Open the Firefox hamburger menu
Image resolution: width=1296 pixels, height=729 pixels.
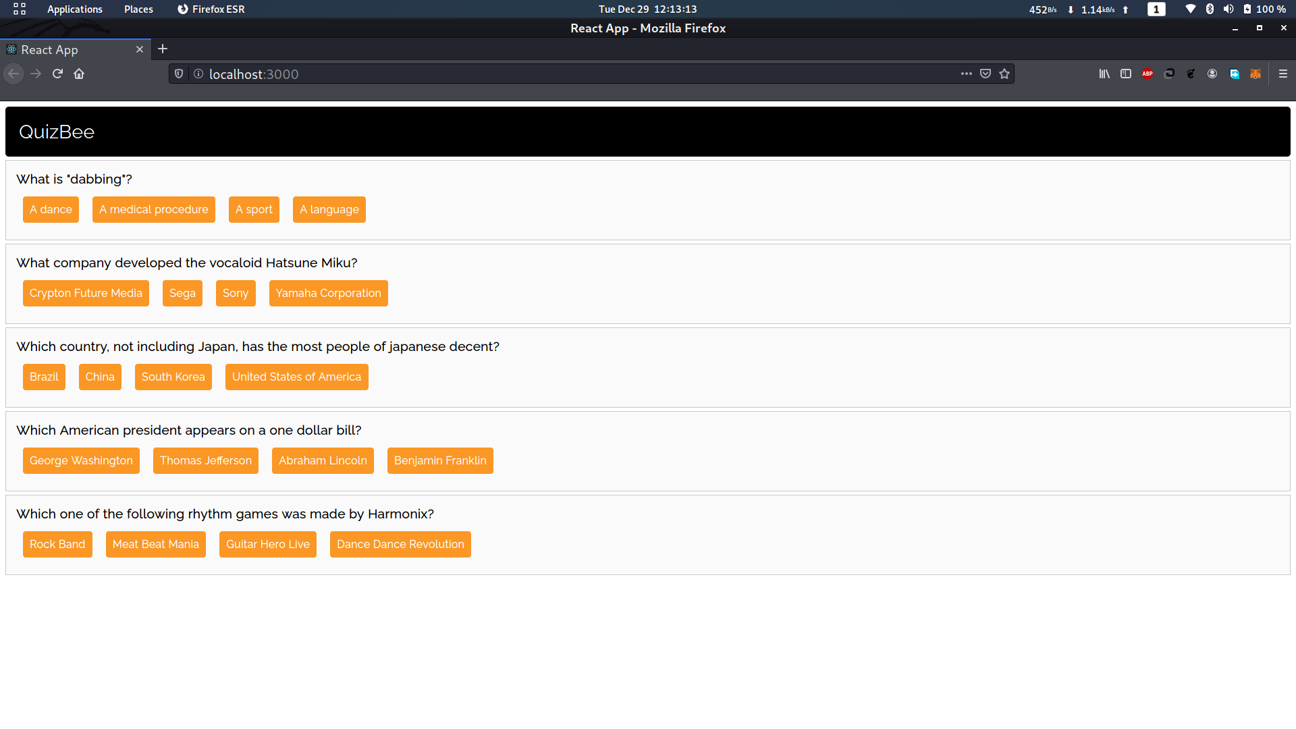tap(1283, 74)
